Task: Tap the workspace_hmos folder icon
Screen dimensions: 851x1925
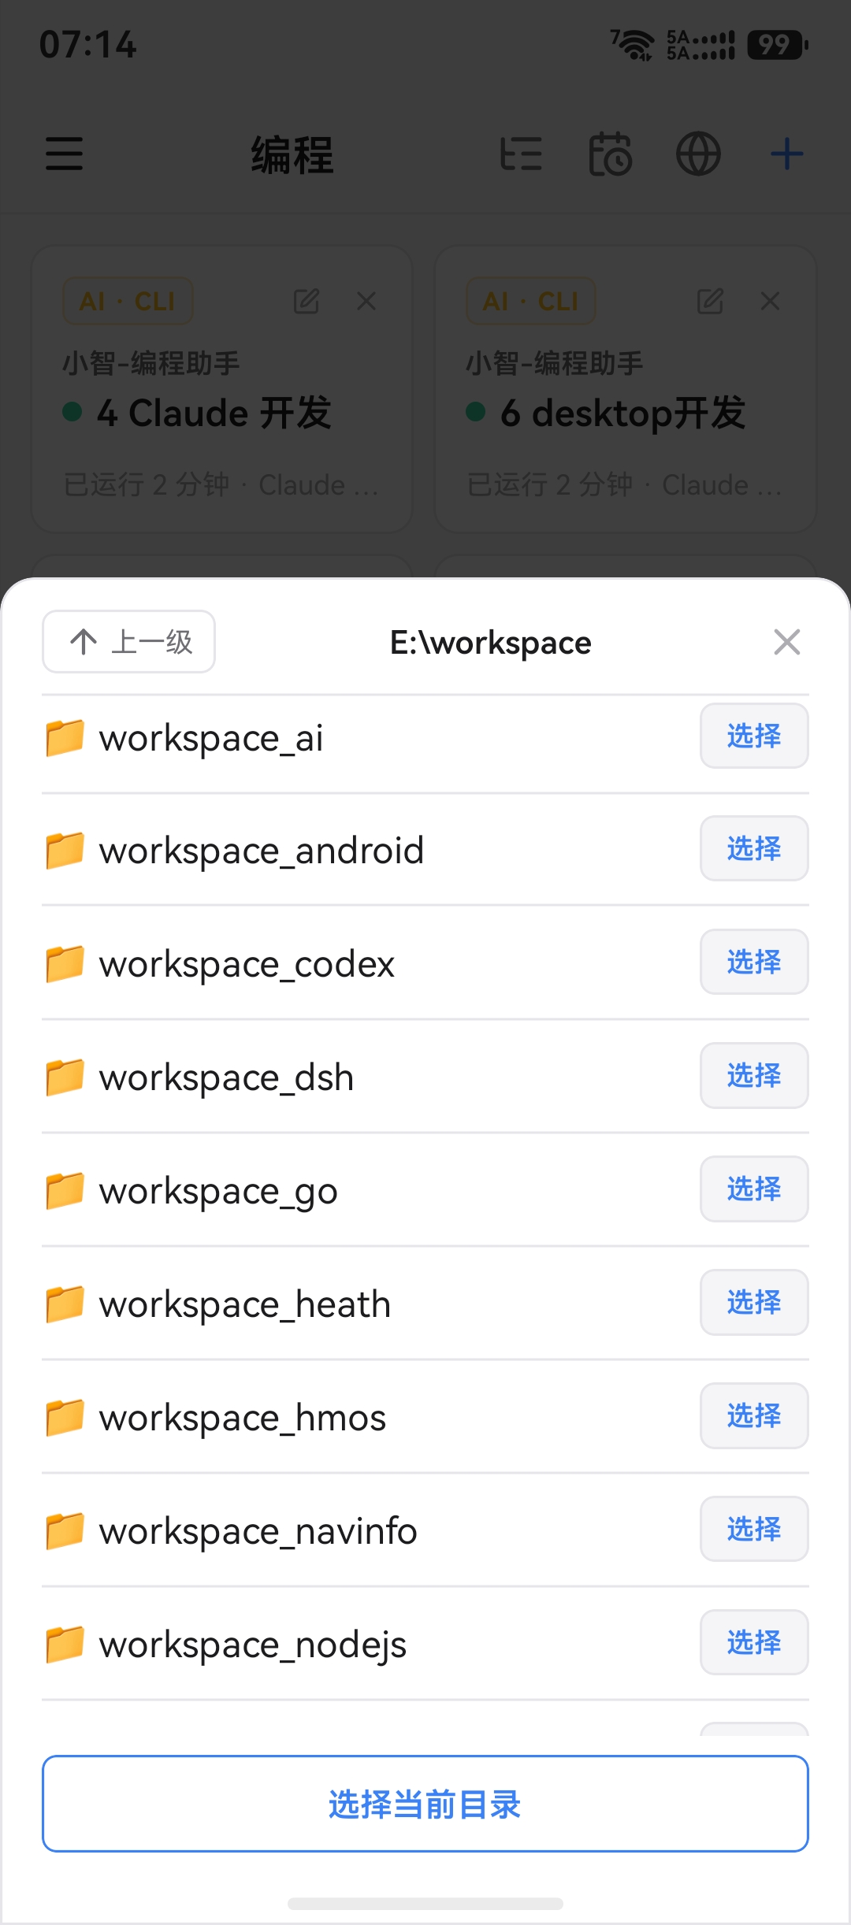Action: click(x=65, y=1418)
